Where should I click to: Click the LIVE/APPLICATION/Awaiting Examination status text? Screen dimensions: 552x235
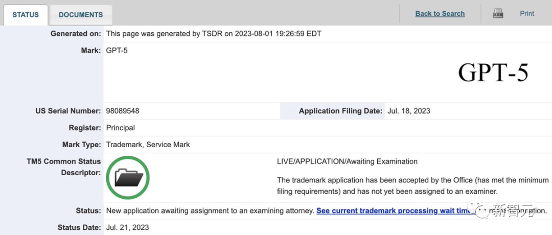(347, 161)
